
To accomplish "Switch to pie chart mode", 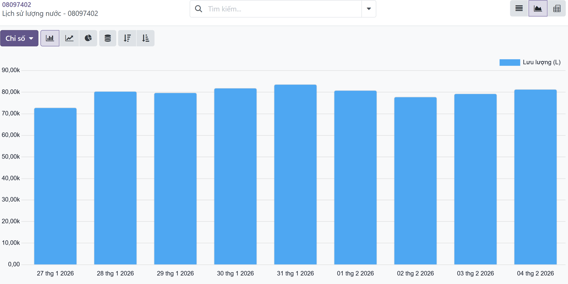I will coord(88,38).
